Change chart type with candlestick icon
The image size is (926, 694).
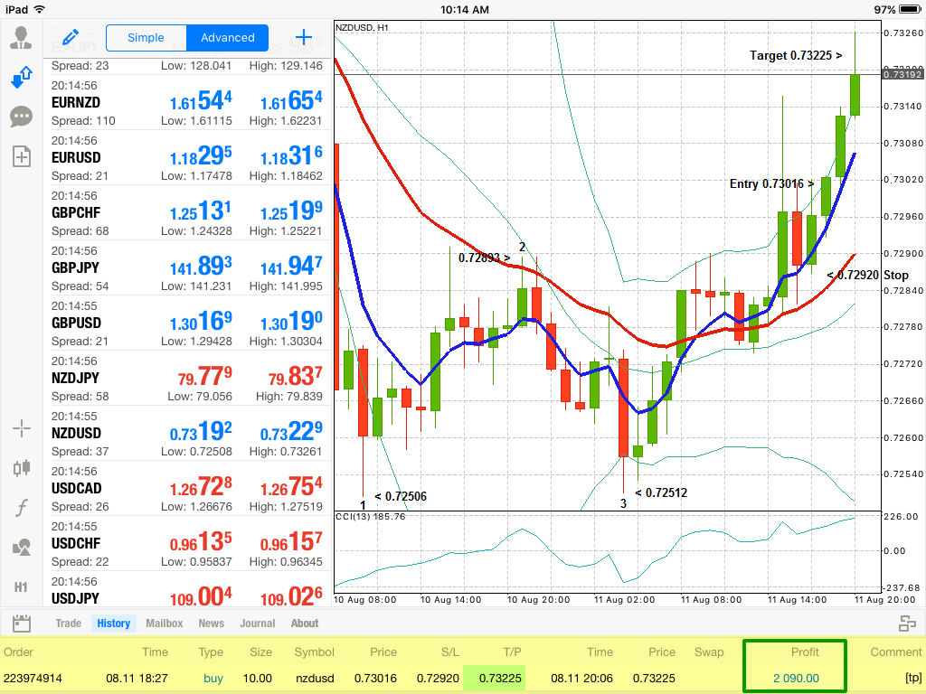click(22, 468)
